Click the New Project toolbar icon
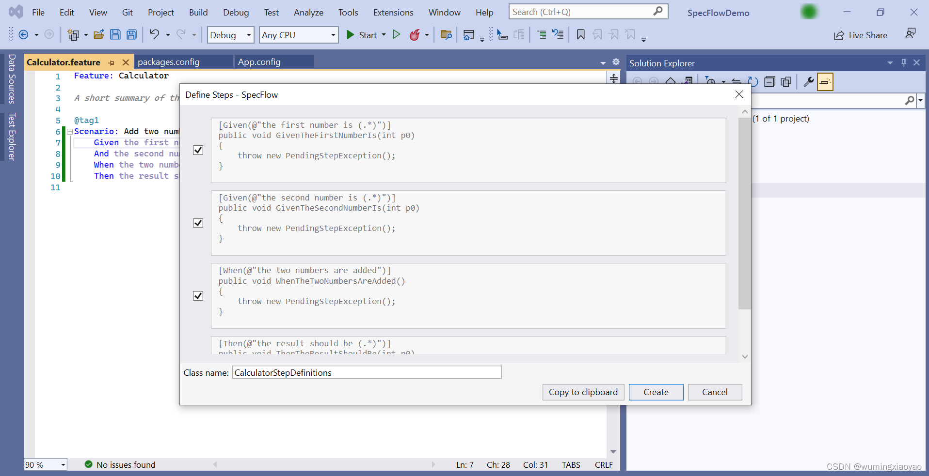929x476 pixels. click(x=73, y=35)
